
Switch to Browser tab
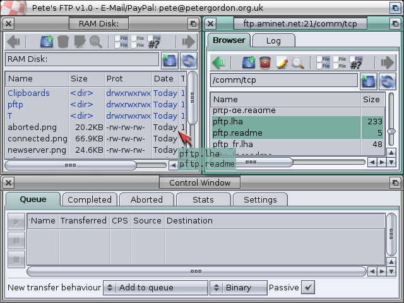coord(229,40)
